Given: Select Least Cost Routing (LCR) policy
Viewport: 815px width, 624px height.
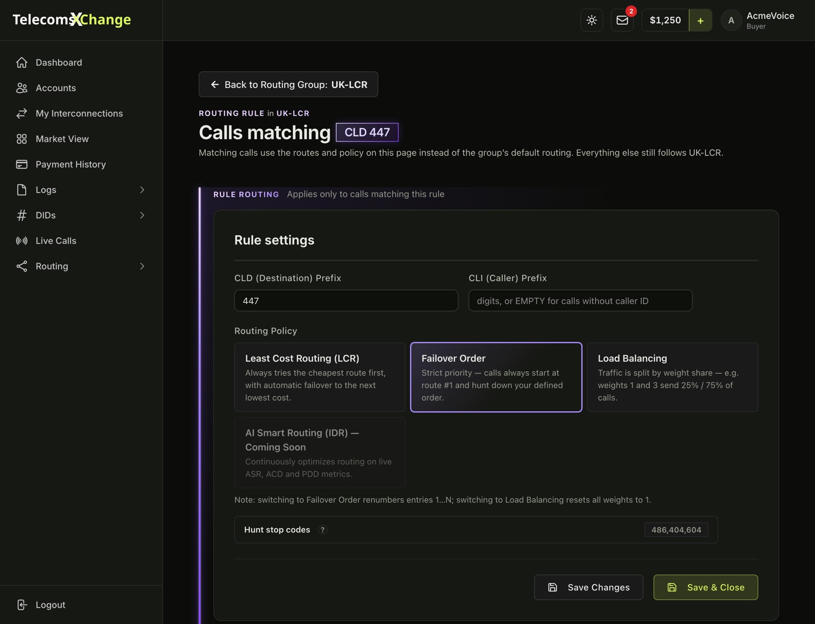Looking at the screenshot, I should [319, 377].
